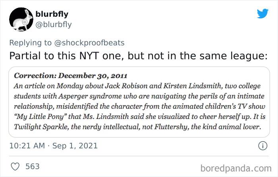Viewport: 278px width, 177px height.
Task: Click the @blurbfly handle
Action: point(54,24)
